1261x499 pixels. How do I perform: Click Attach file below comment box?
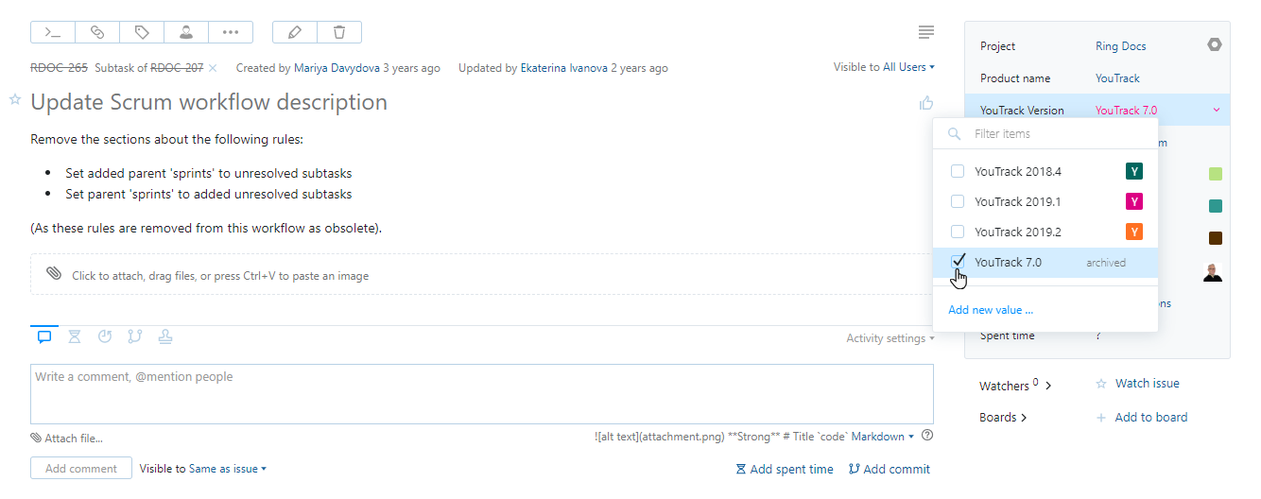coord(66,439)
